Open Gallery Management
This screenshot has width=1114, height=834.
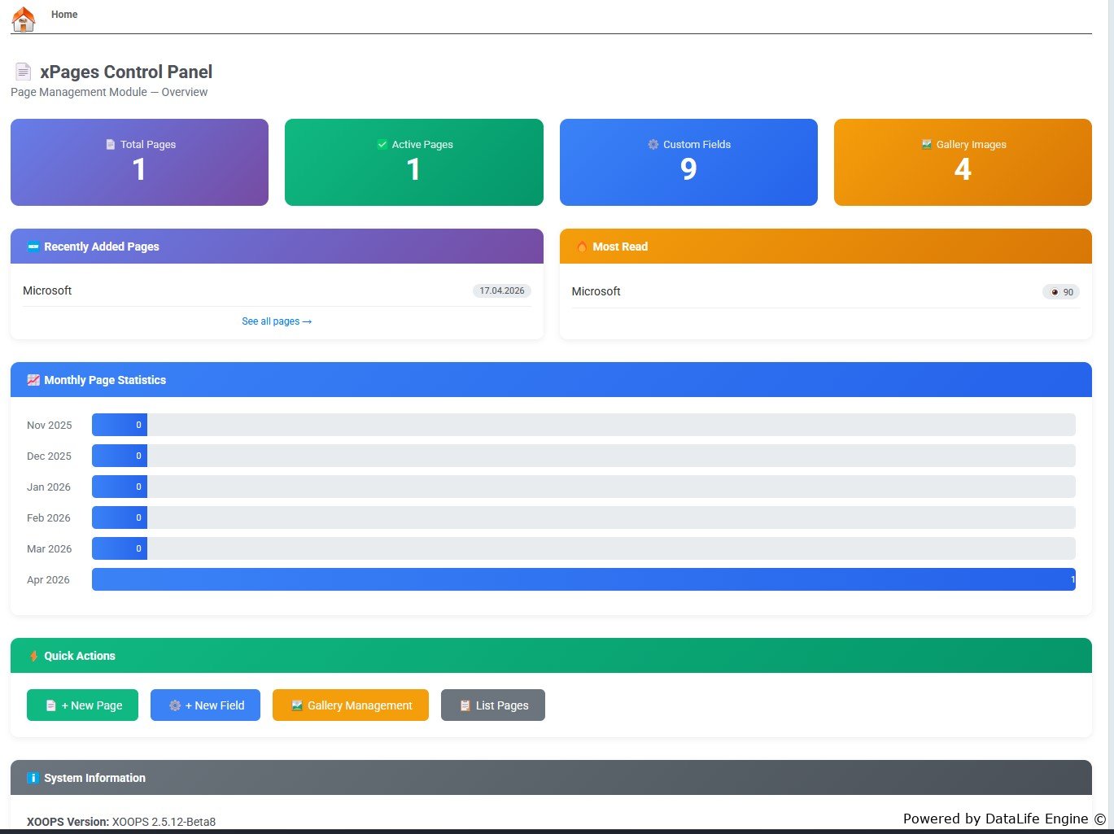pos(350,705)
